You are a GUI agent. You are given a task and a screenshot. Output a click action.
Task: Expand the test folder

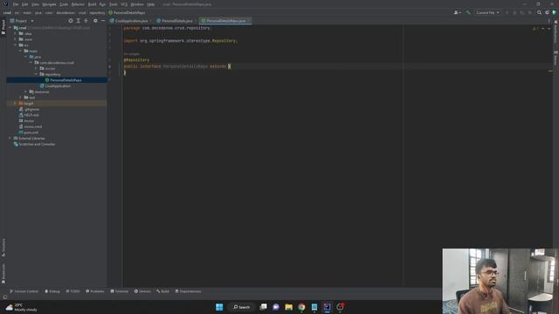21,98
